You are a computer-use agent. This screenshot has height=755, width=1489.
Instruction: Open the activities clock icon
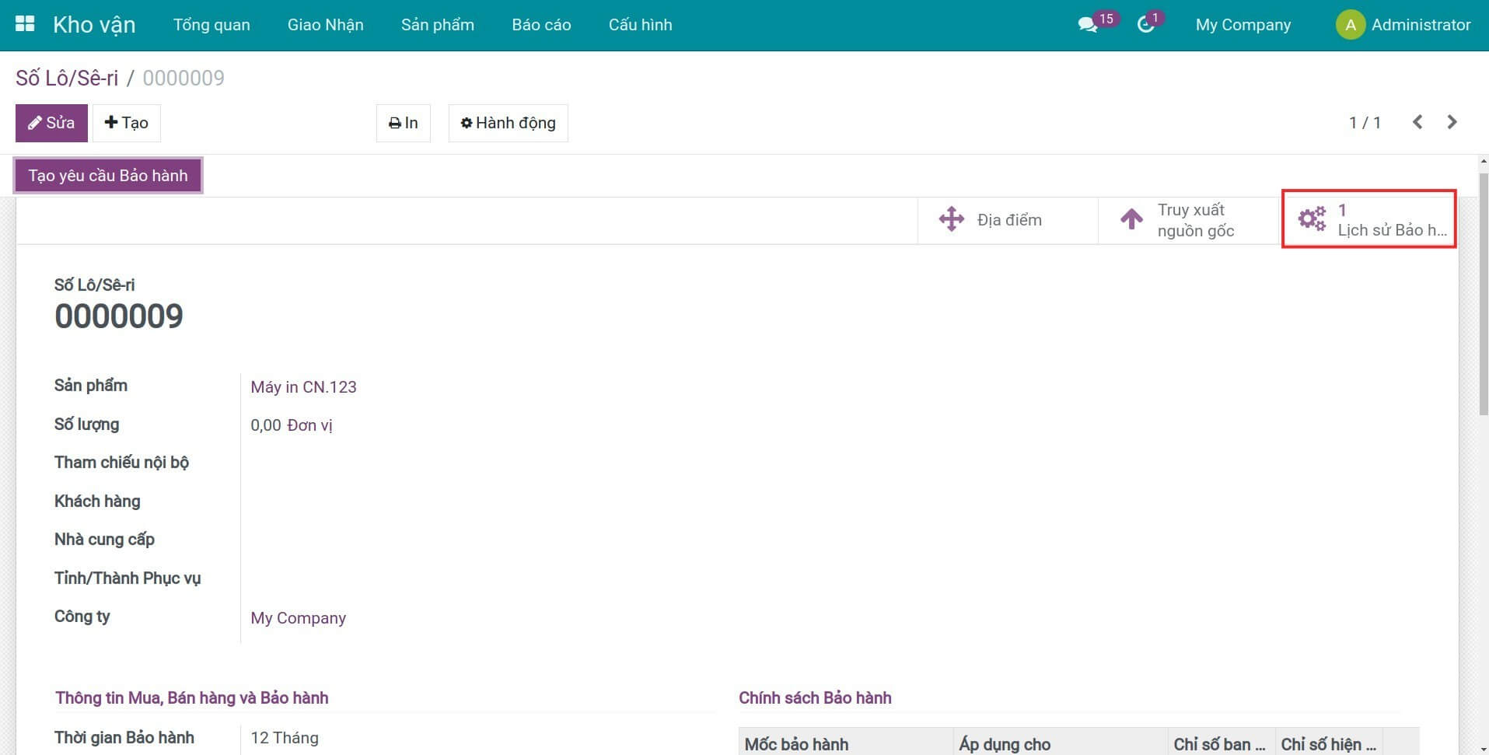(x=1145, y=25)
